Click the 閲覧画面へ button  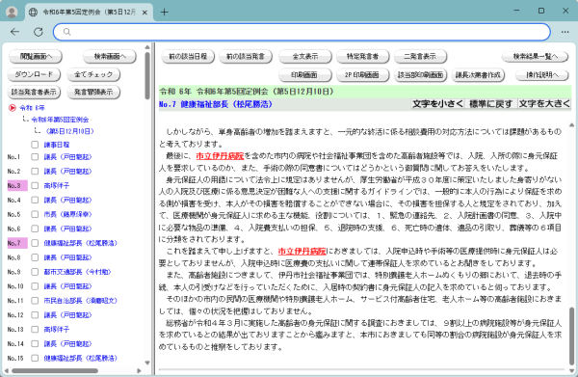point(36,57)
